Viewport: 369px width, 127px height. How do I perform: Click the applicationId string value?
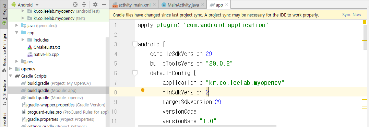pyautogui.click(x=245, y=83)
